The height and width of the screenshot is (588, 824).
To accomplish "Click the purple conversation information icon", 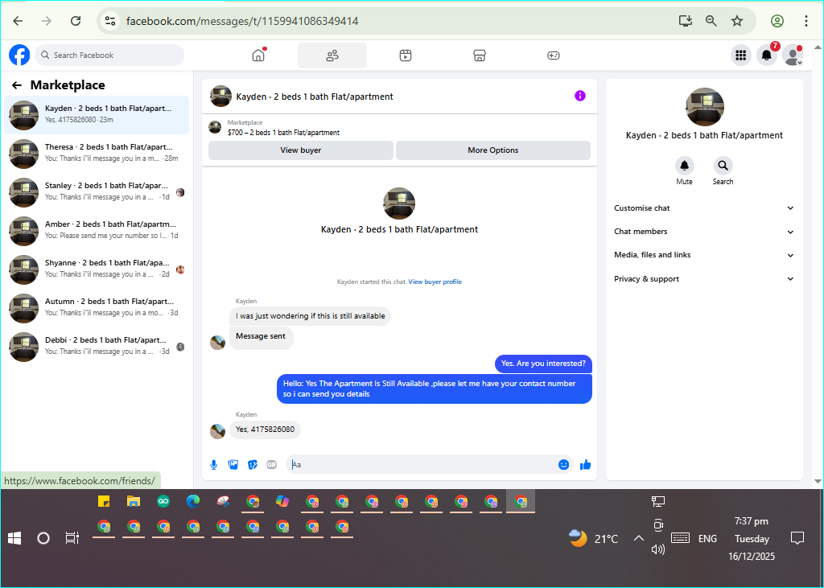I will pos(579,96).
